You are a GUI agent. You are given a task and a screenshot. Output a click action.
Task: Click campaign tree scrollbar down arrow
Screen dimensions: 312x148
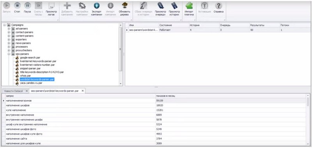(x=120, y=84)
